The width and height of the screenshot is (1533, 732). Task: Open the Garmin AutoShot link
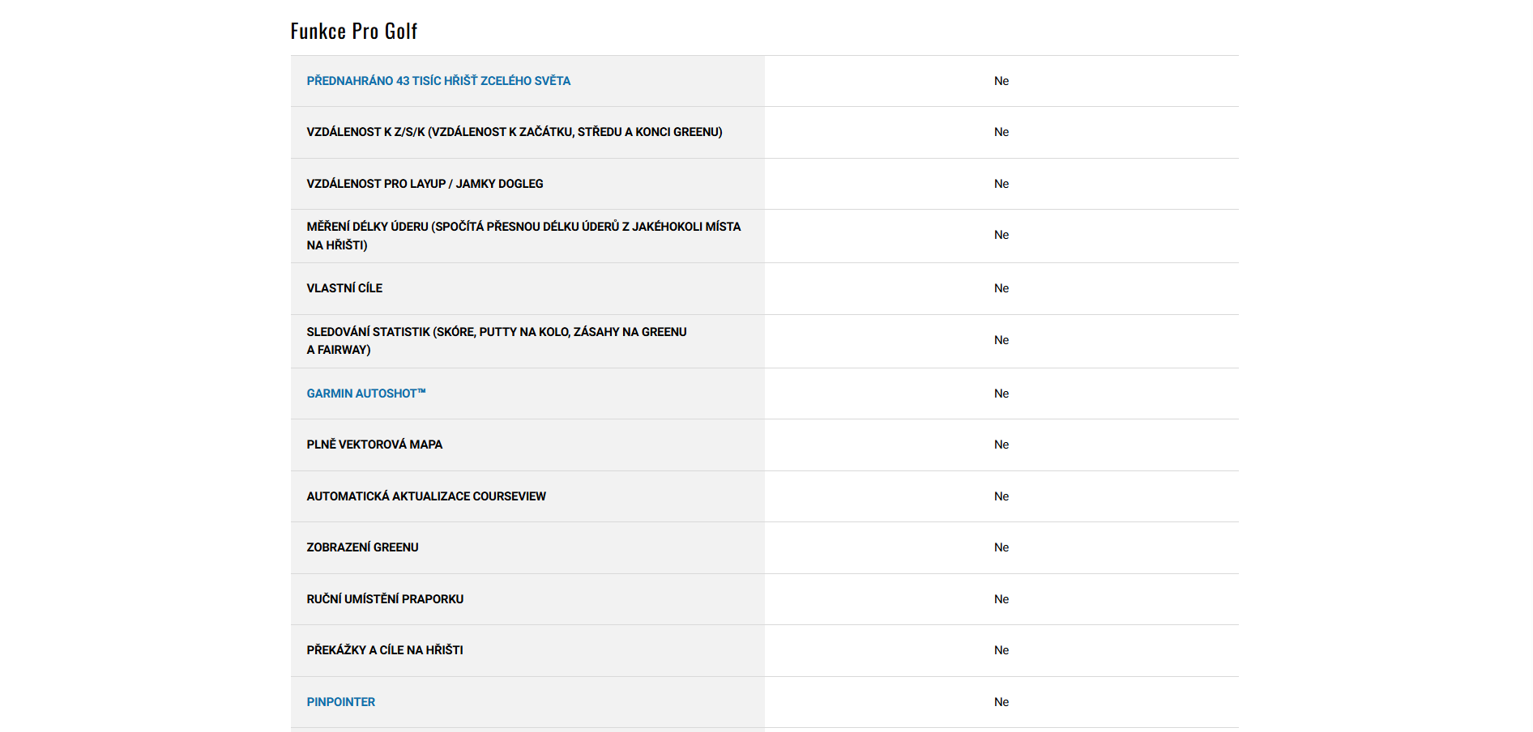pyautogui.click(x=365, y=394)
